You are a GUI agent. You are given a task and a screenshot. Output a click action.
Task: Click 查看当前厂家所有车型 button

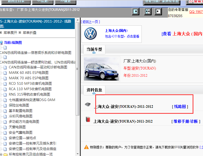pyautogui.click(x=162, y=2)
